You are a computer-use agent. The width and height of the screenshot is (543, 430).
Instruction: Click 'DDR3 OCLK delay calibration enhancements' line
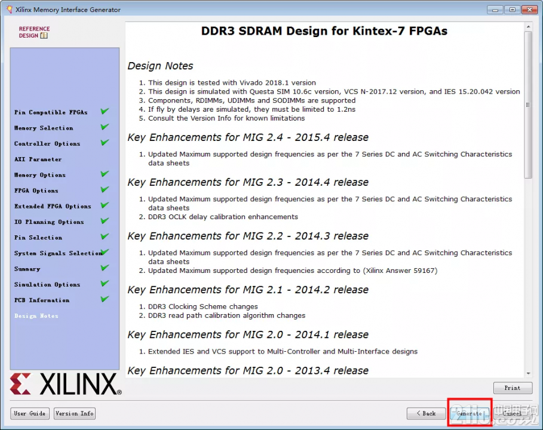[x=223, y=217]
